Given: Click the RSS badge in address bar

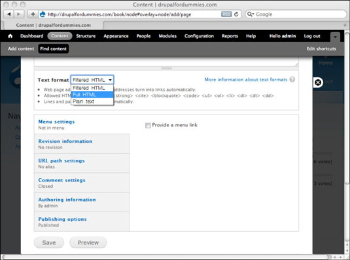Looking at the screenshot, I should point(226,14).
